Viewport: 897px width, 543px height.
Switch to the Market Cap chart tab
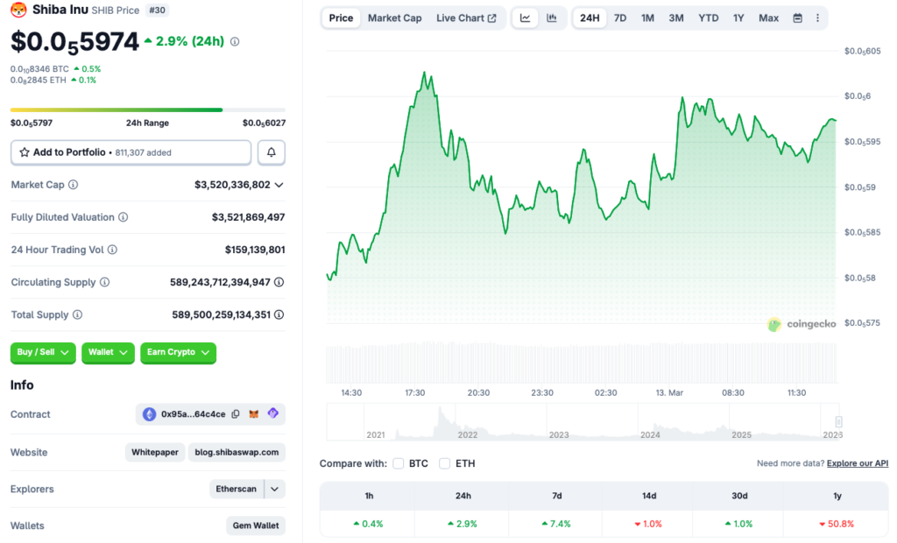pos(394,18)
